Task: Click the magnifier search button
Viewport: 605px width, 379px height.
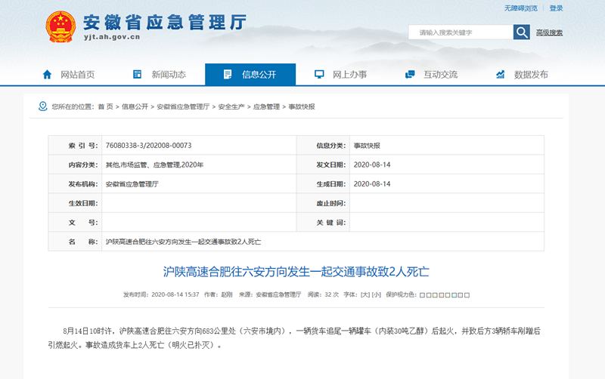Action: click(x=521, y=32)
